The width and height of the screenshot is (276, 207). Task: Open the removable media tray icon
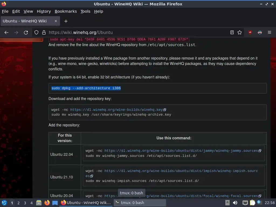pos(227,203)
